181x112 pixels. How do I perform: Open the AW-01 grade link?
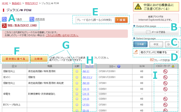tap(86, 71)
